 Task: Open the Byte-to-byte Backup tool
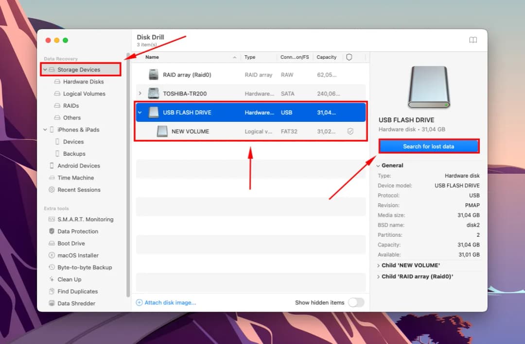(84, 267)
